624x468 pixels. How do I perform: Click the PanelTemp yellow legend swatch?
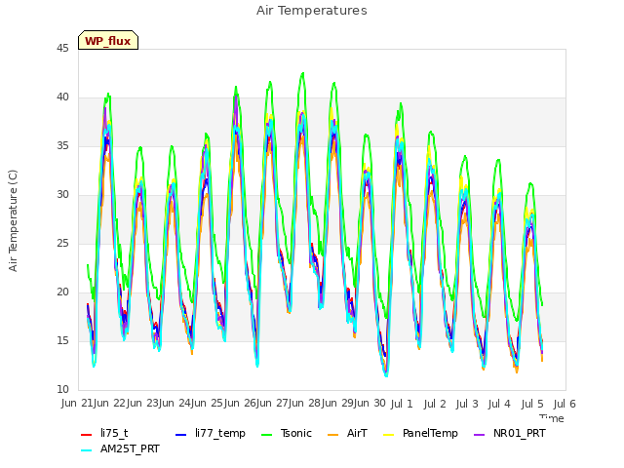click(388, 435)
